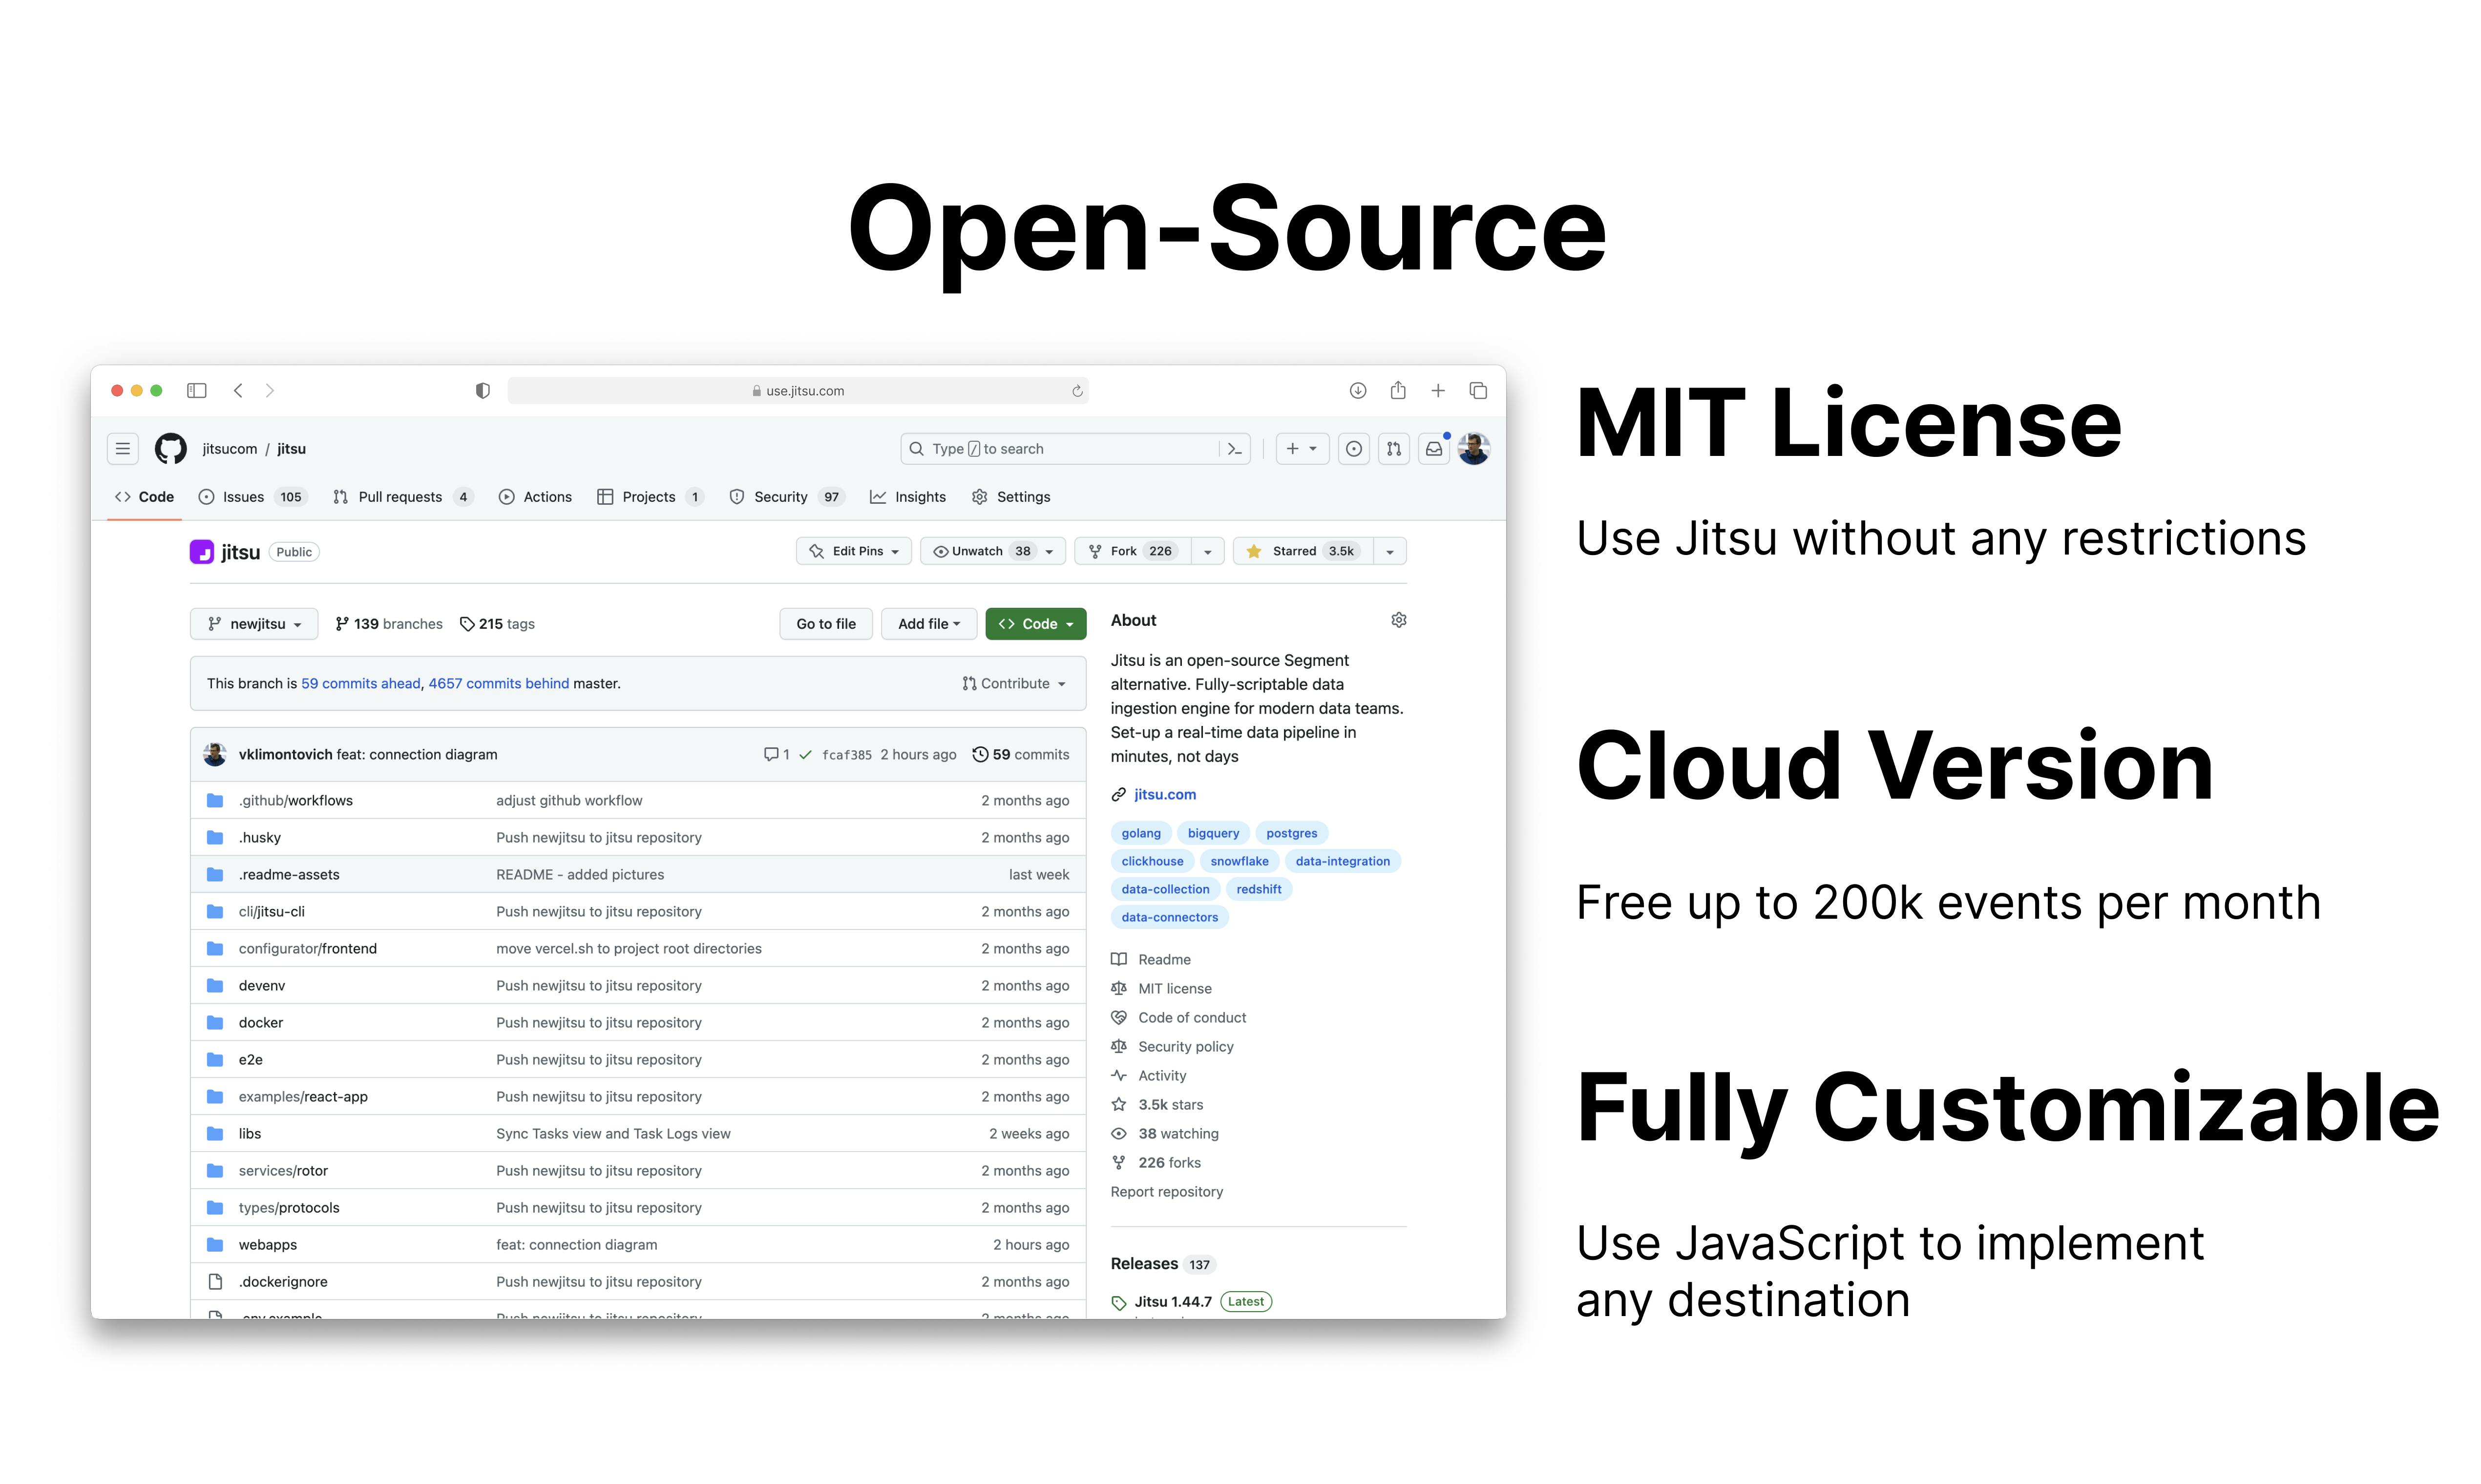2481x1484 pixels.
Task: Click the Go to file button
Action: point(825,624)
